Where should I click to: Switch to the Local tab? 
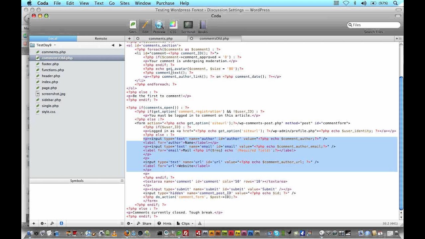pyautogui.click(x=53, y=39)
